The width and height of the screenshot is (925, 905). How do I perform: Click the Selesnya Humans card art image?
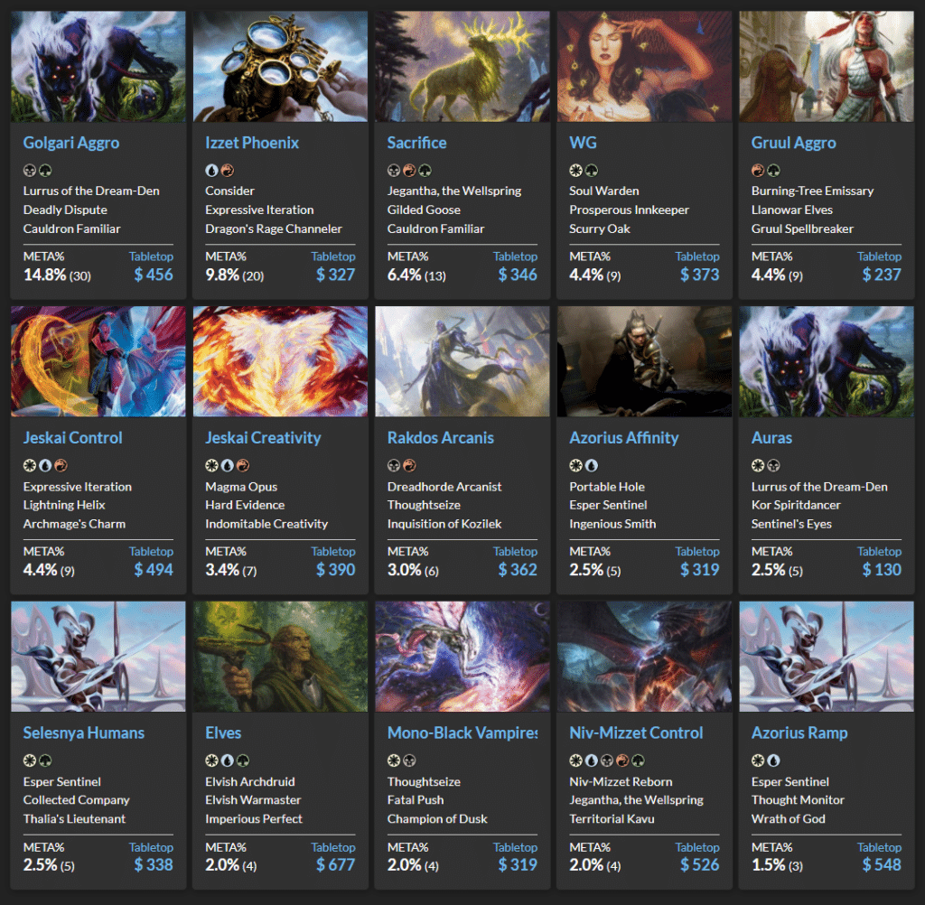pos(98,657)
